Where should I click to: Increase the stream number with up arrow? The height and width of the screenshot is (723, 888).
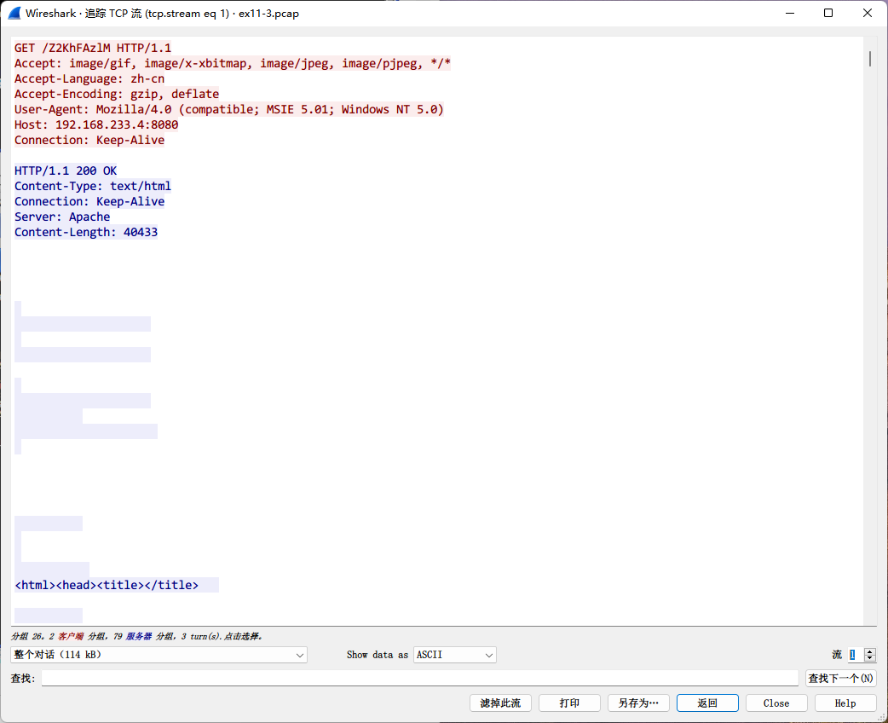coord(870,651)
